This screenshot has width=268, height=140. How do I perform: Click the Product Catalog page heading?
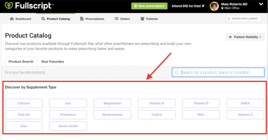click(x=28, y=36)
